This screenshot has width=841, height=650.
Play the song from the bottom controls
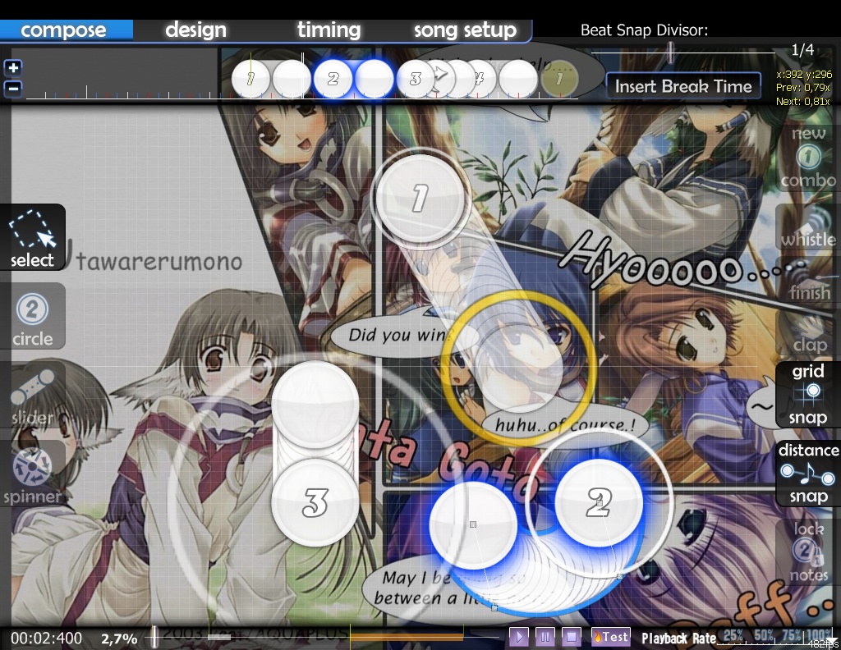pos(519,637)
